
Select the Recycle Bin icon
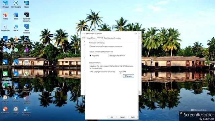click(x=5, y=28)
